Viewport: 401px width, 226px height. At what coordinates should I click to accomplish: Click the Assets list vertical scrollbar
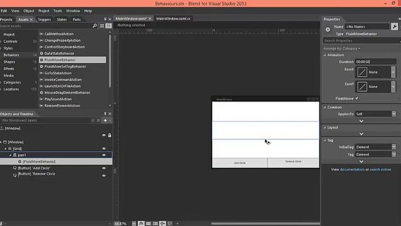110,62
